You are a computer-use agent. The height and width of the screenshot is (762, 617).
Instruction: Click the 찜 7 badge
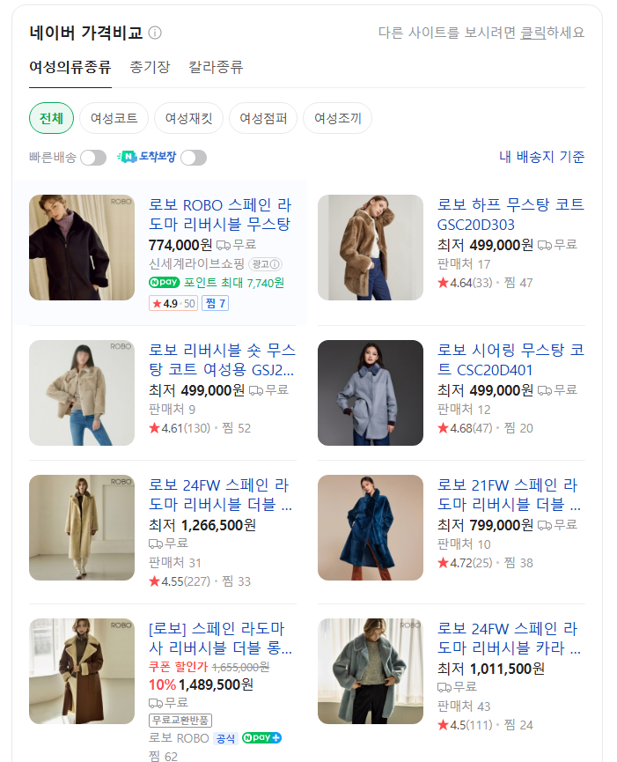[x=215, y=303]
